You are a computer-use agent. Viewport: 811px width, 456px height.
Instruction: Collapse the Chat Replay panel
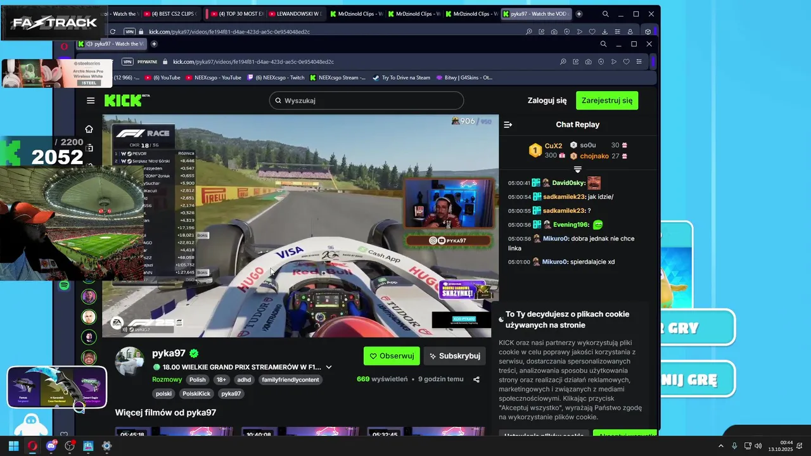click(x=508, y=125)
